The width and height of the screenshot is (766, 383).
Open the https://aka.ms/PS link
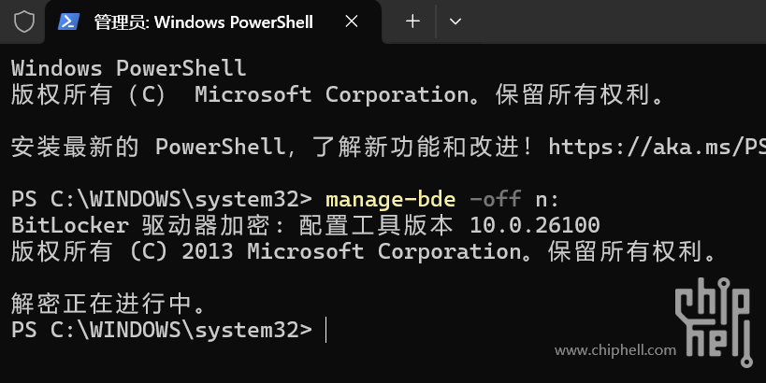(657, 147)
